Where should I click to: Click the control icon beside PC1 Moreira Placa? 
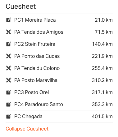9,20
